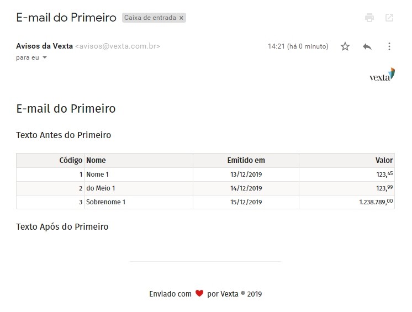Click the Valor column header
Image resolution: width=412 pixels, height=312 pixels.
coord(384,160)
